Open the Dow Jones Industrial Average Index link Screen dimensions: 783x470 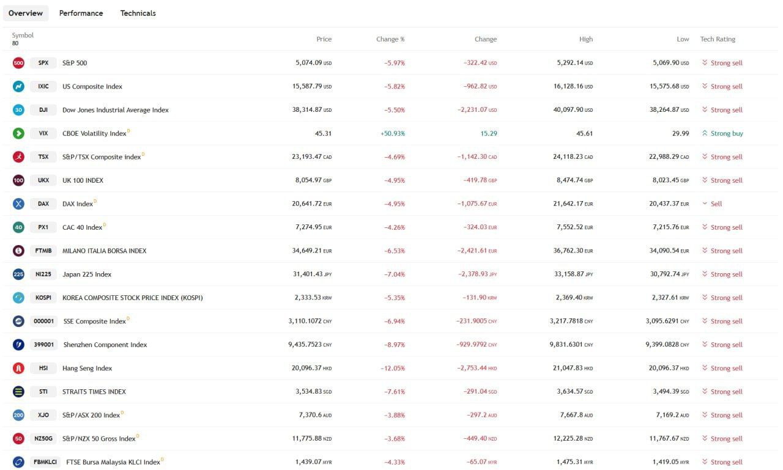116,110
